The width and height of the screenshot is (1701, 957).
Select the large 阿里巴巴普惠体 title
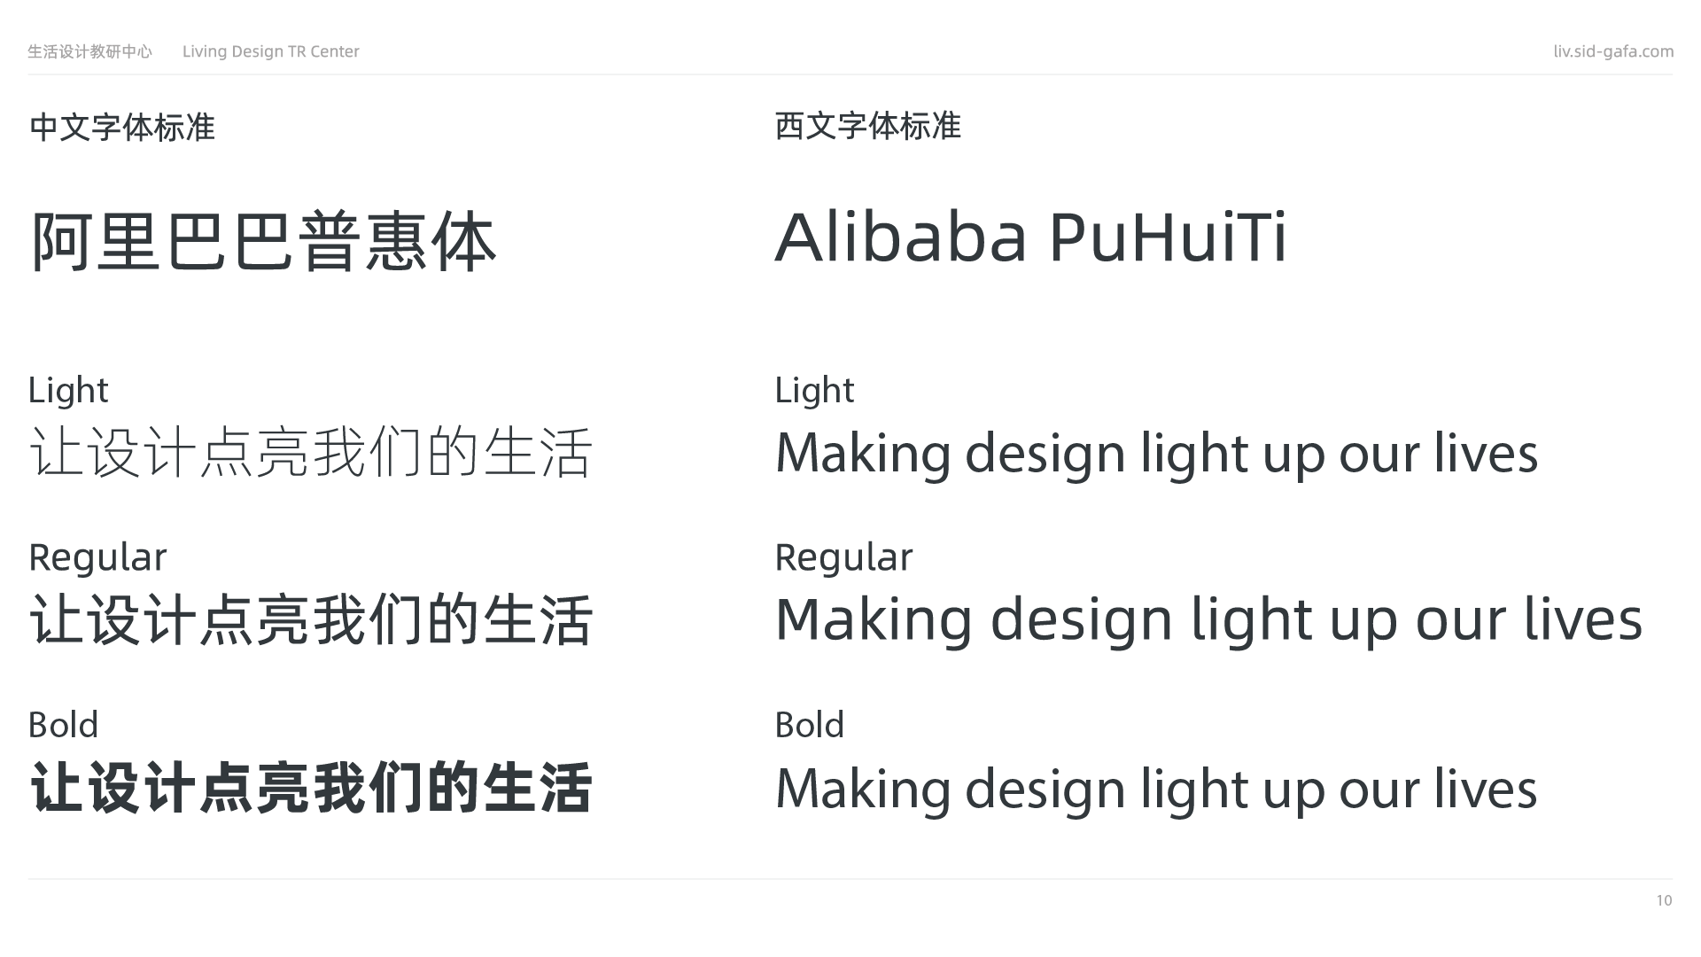click(263, 241)
